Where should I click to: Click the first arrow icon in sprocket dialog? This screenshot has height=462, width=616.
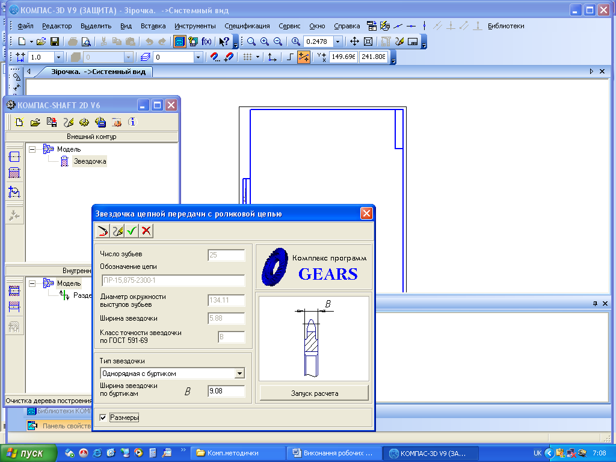point(102,231)
